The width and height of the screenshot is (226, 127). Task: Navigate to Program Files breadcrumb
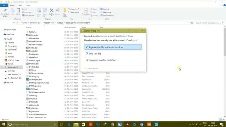49,23
